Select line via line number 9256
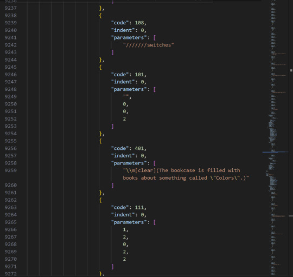This screenshot has width=293, height=277. click(11, 148)
